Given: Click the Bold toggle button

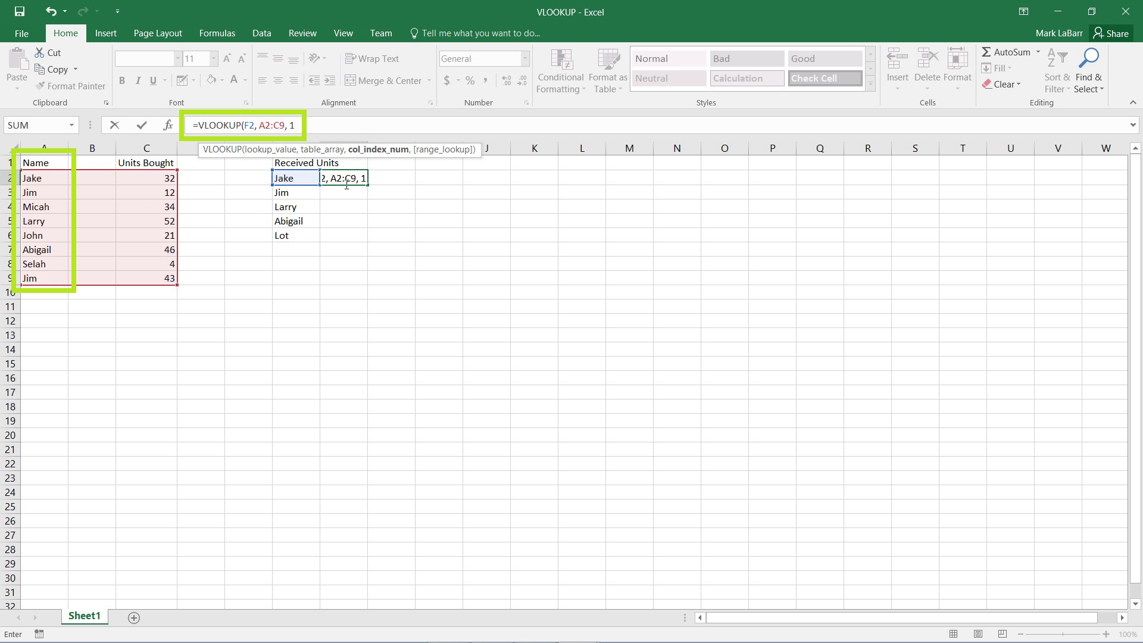Looking at the screenshot, I should point(123,80).
